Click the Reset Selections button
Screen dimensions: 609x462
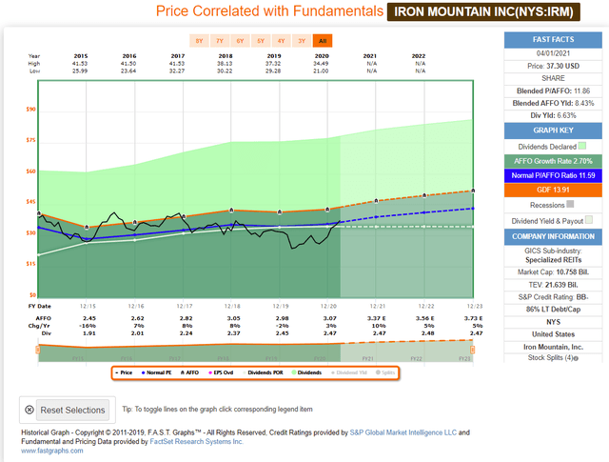pyautogui.click(x=72, y=410)
